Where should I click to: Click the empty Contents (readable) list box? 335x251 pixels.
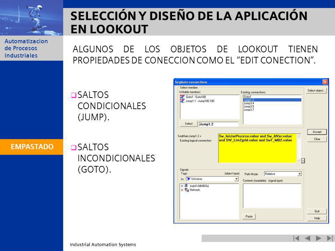tap(272, 196)
